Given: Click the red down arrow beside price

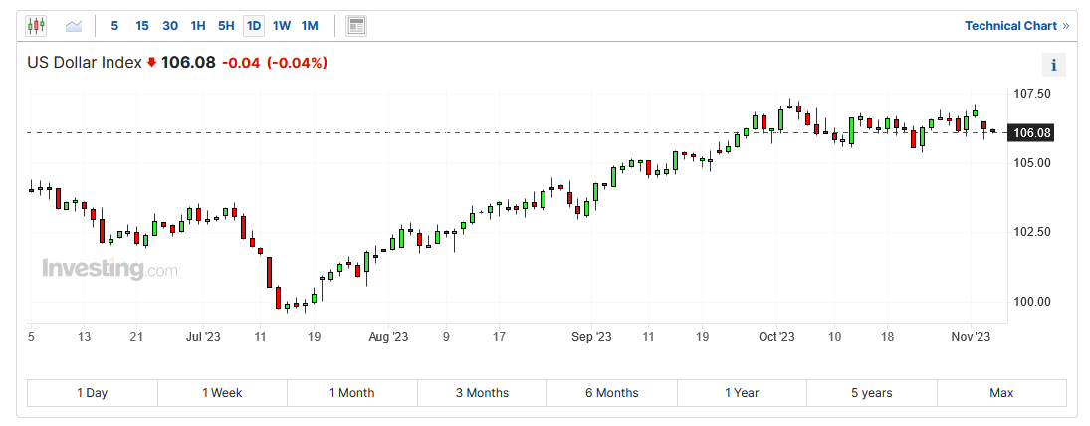Looking at the screenshot, I should pyautogui.click(x=151, y=63).
